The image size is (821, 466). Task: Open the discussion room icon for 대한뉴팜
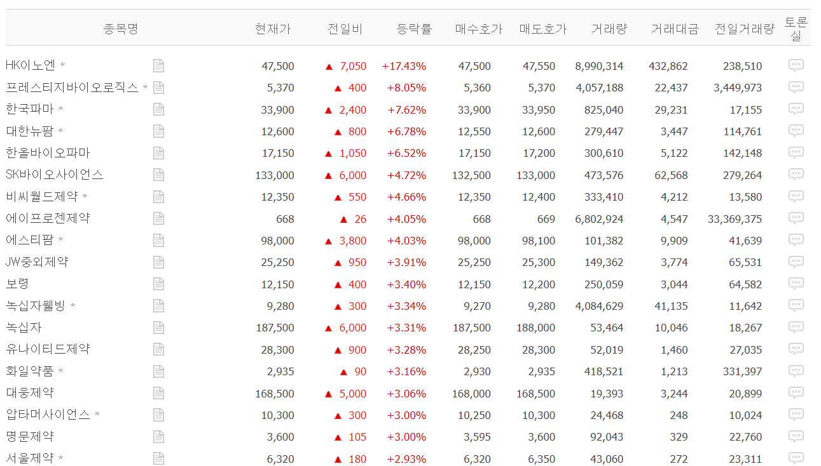[x=796, y=131]
